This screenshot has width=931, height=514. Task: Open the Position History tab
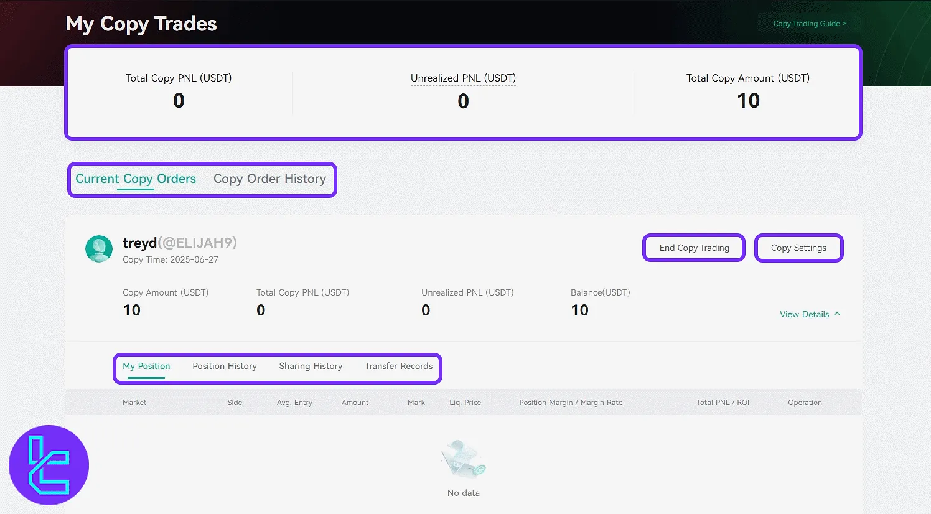225,366
